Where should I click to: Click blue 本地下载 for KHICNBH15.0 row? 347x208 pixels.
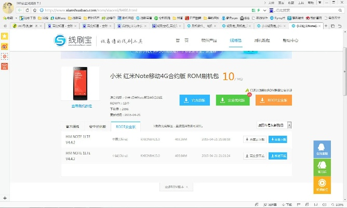[x=278, y=155]
